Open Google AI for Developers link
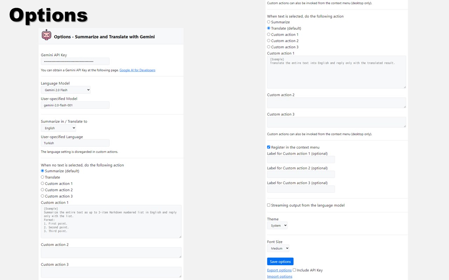The width and height of the screenshot is (449, 280). (137, 70)
